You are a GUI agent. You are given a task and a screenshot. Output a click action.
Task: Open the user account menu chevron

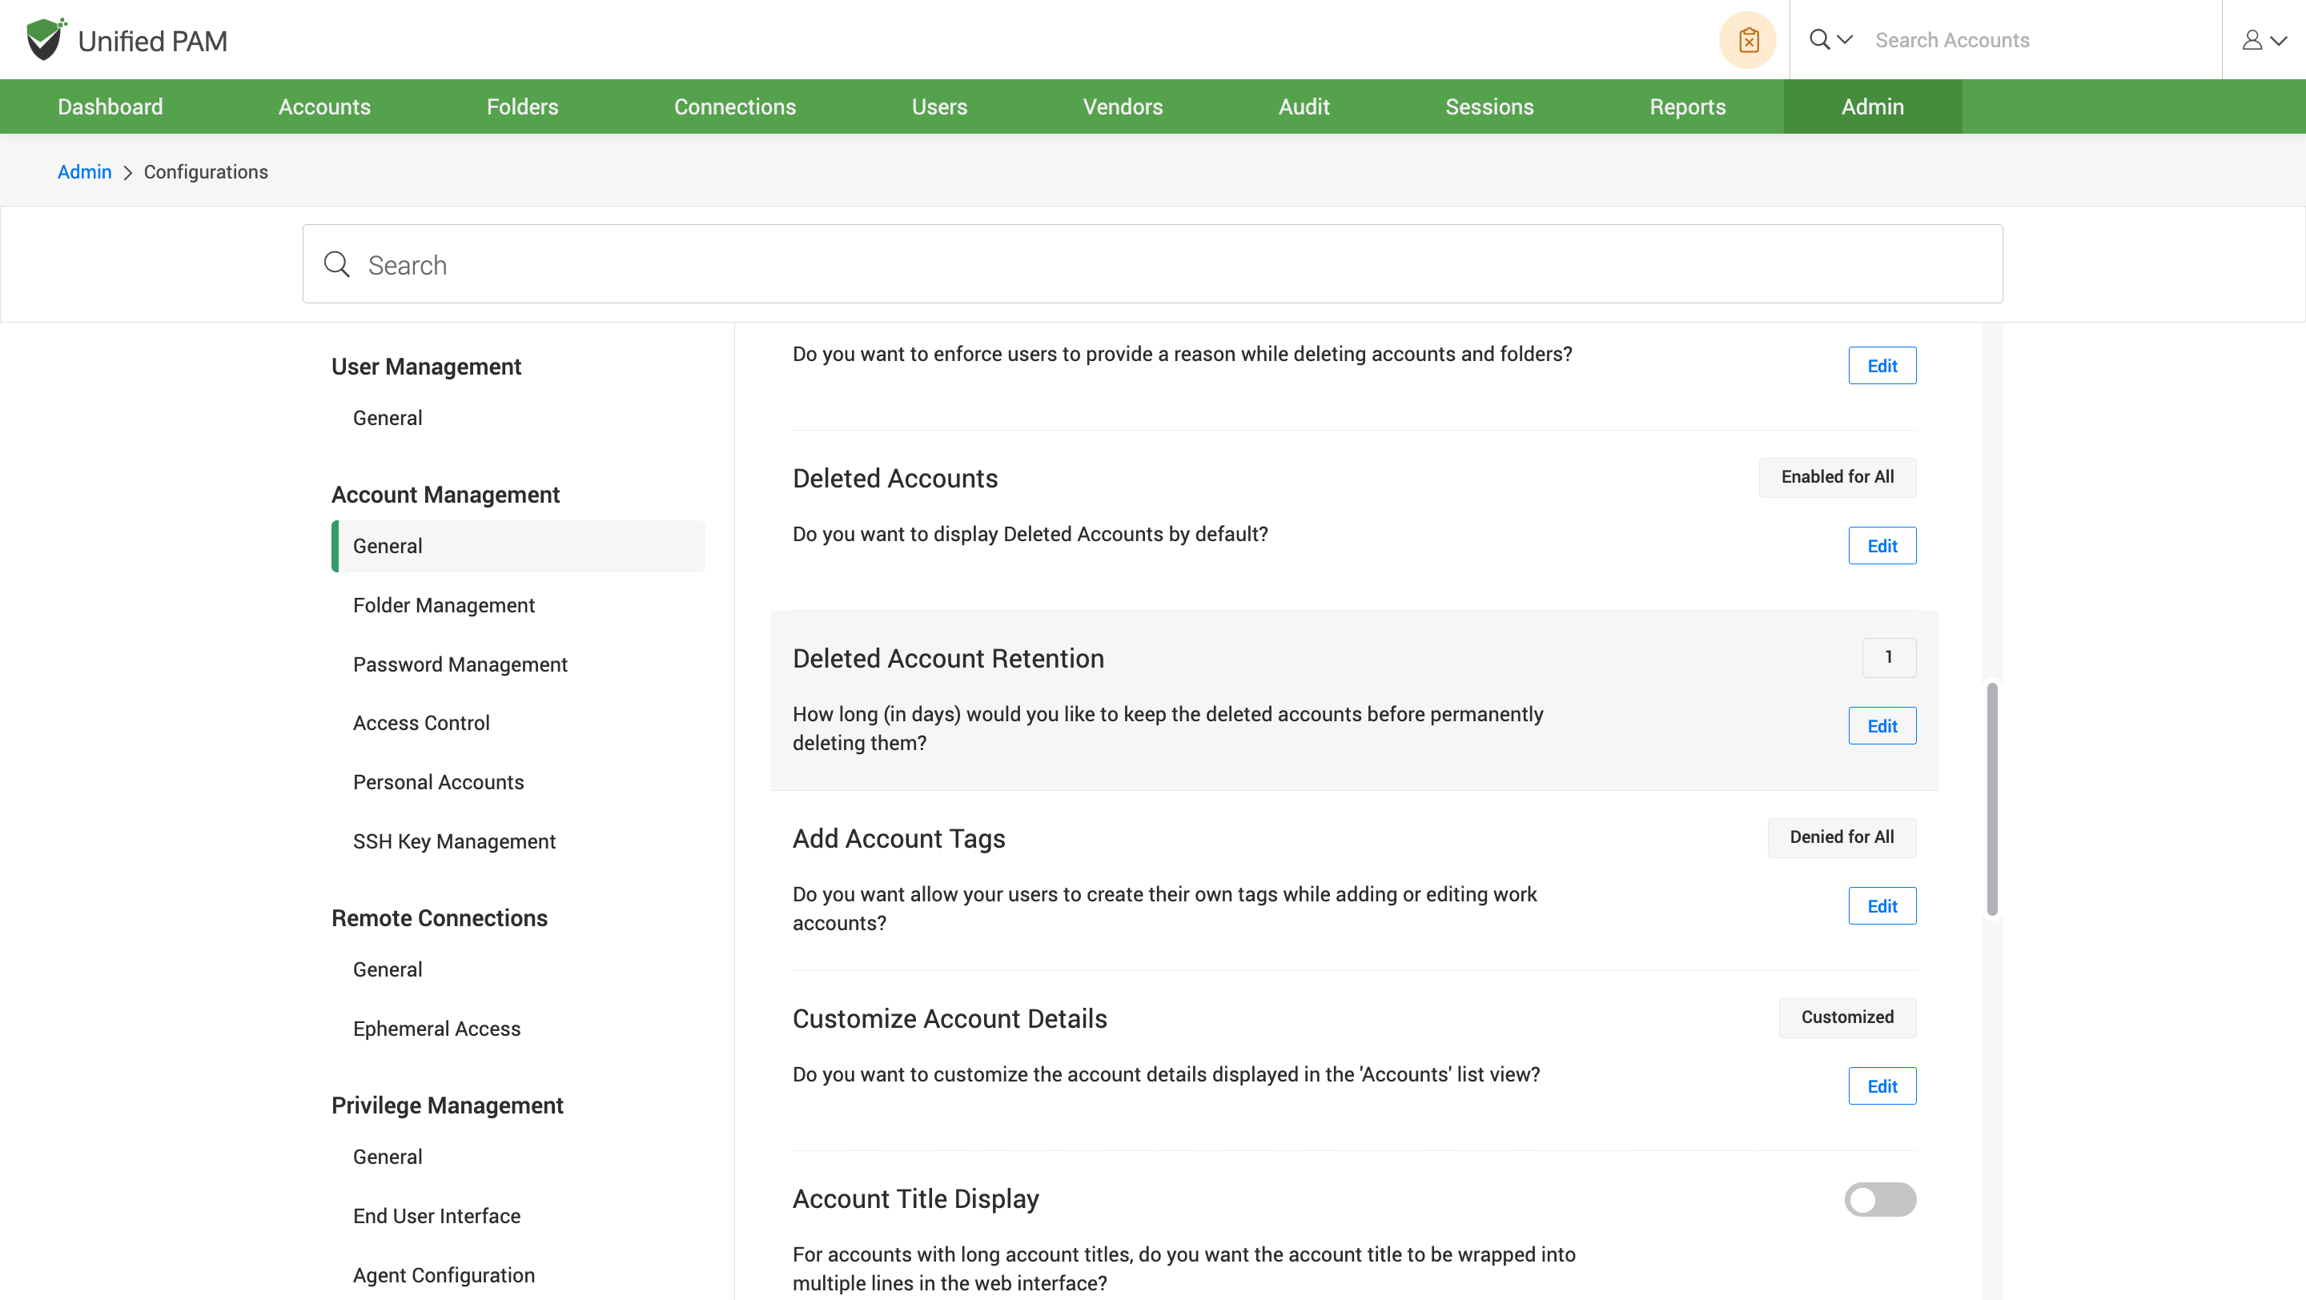(2279, 40)
